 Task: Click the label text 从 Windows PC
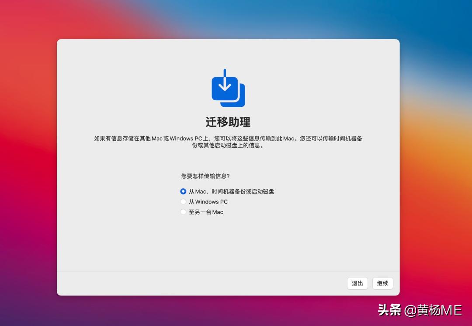[x=208, y=202]
